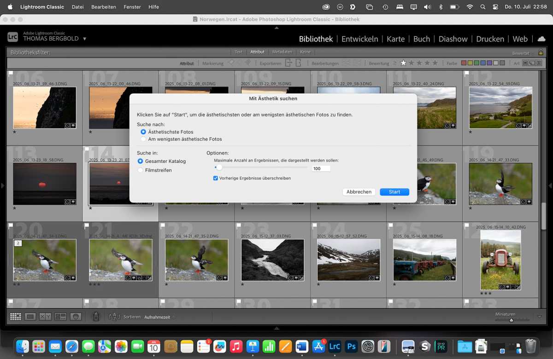This screenshot has width=553, height=359.
Task: Open the Diashow module
Action: (453, 39)
